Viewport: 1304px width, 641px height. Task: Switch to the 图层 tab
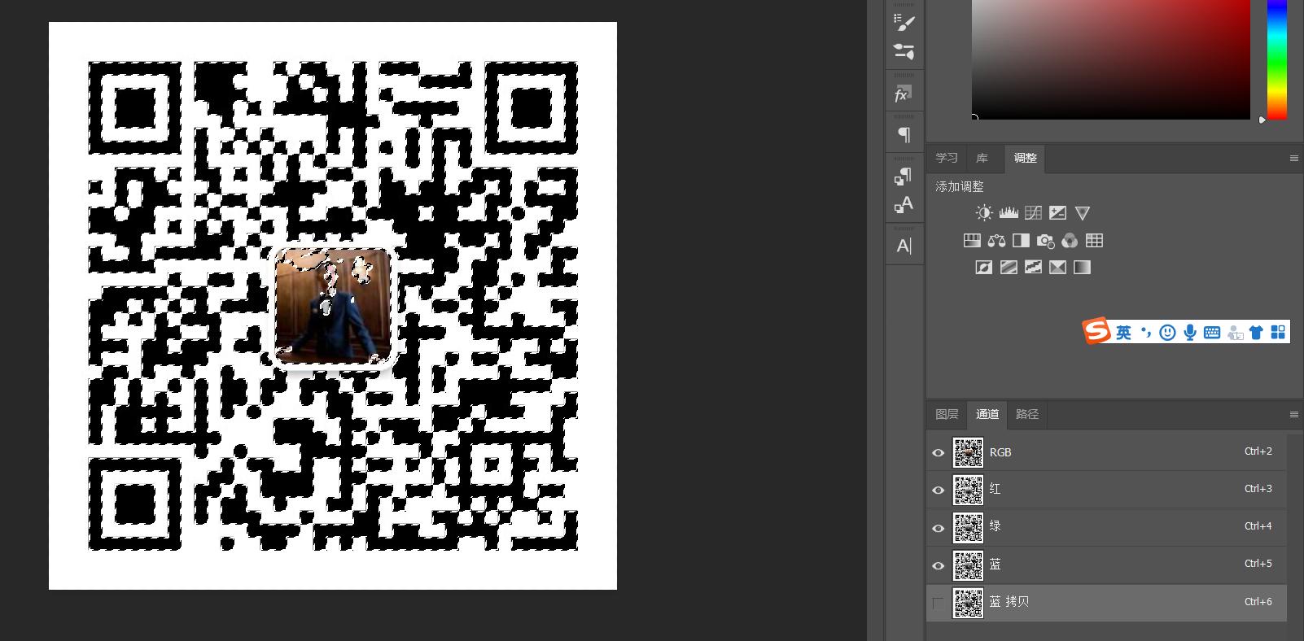947,415
